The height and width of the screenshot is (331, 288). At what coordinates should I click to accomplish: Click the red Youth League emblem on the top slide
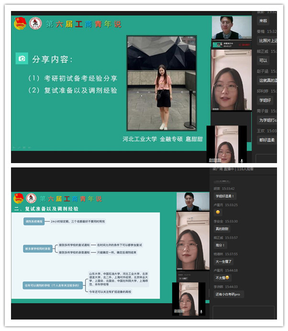point(20,23)
